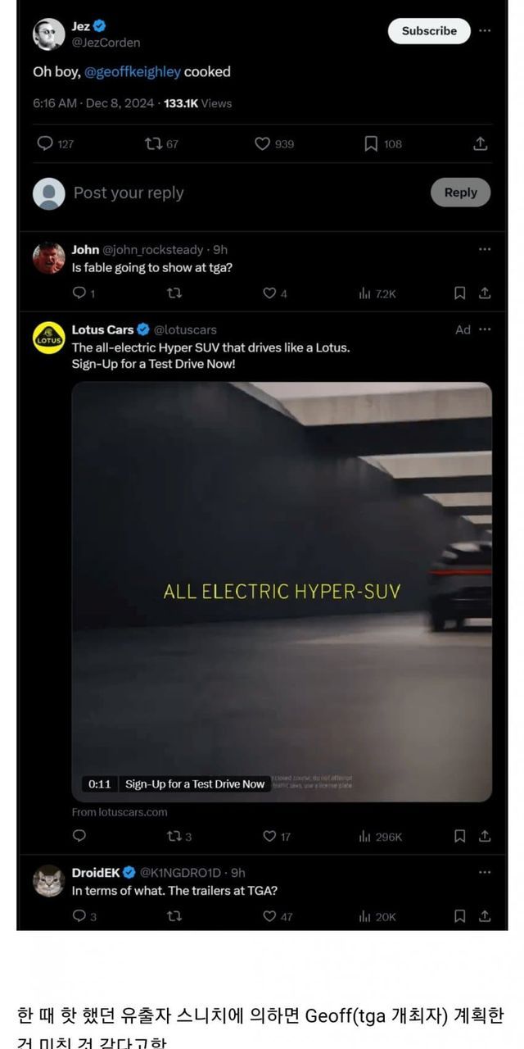Open the @geoffkeighley mention link

[x=133, y=72]
